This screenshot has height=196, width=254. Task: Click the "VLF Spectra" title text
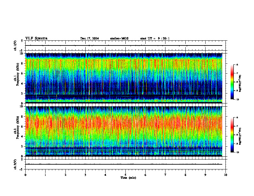[36, 38]
